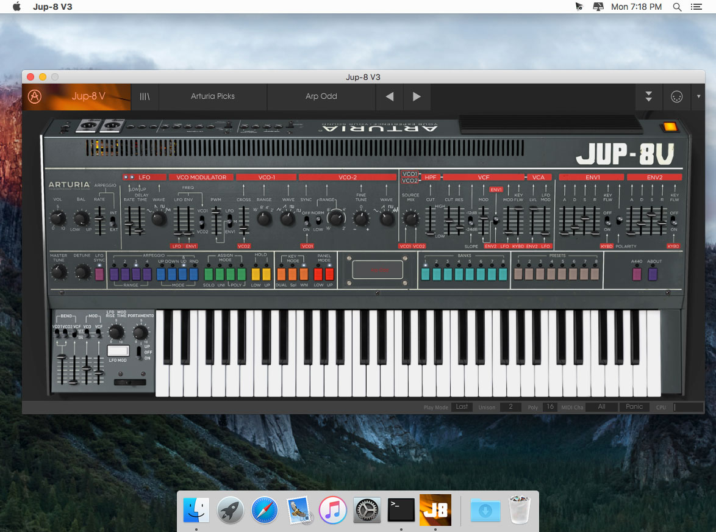This screenshot has height=532, width=716.
Task: Toggle VCF ENV1/ENV2 mod source switch
Action: click(x=495, y=221)
